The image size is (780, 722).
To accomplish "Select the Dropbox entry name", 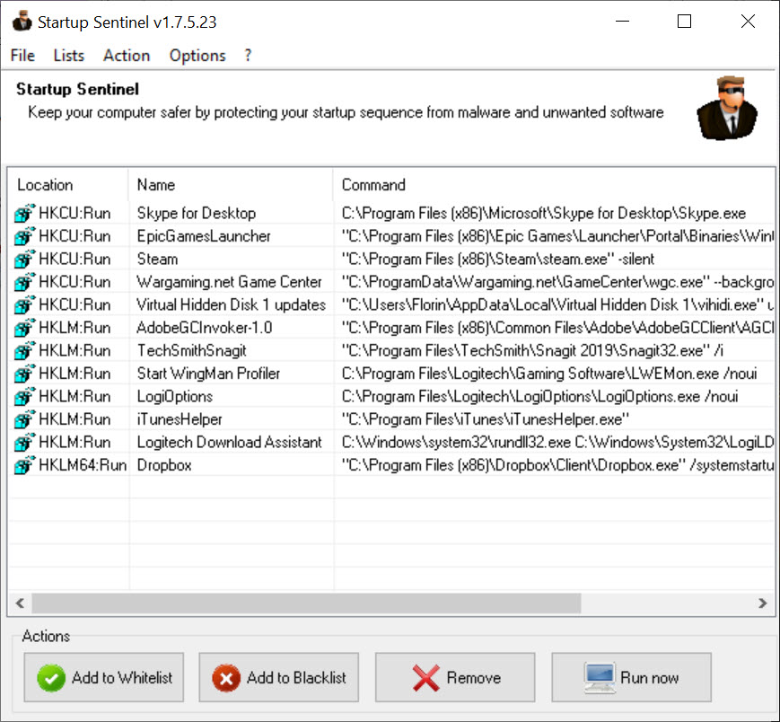I will coord(164,465).
